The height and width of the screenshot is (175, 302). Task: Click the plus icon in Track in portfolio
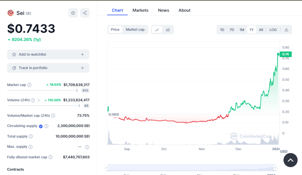[x=83, y=68]
